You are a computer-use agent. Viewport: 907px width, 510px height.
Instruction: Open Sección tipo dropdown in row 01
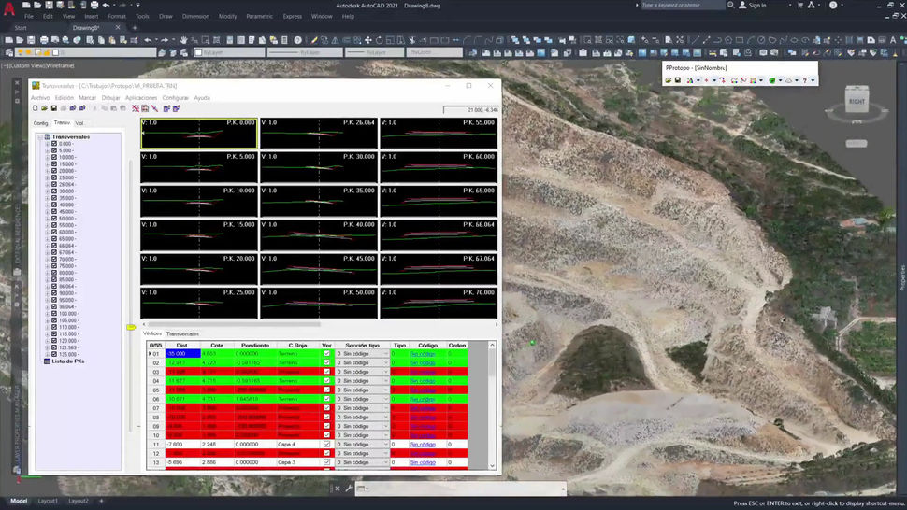pos(385,354)
